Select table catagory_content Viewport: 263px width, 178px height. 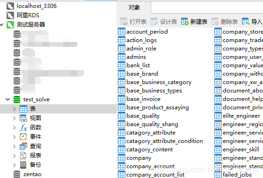(x=149, y=150)
